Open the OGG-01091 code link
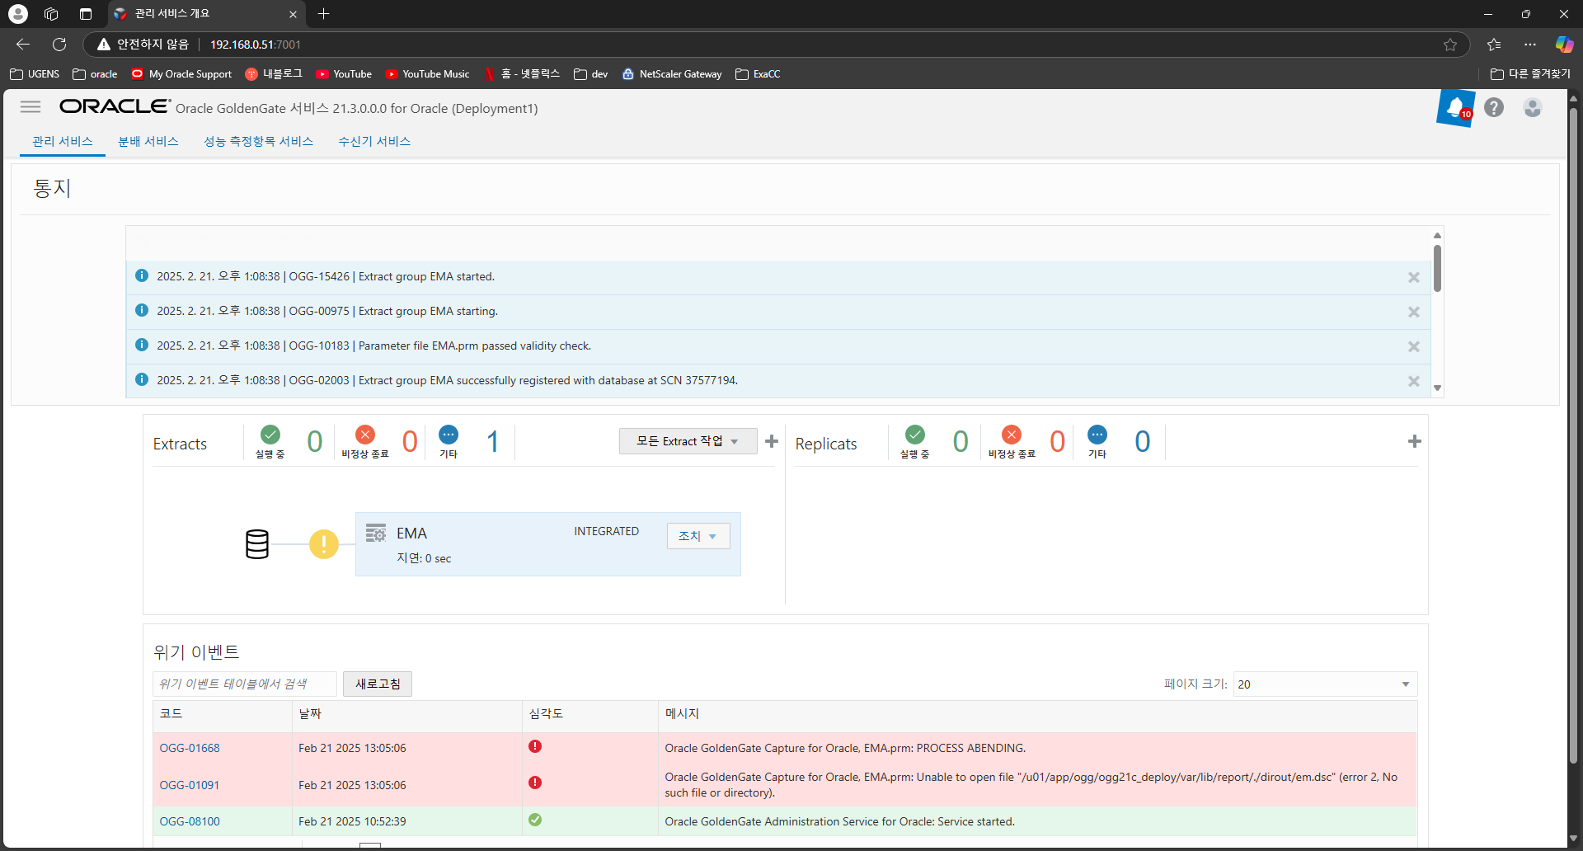The height and width of the screenshot is (851, 1583). (x=190, y=785)
